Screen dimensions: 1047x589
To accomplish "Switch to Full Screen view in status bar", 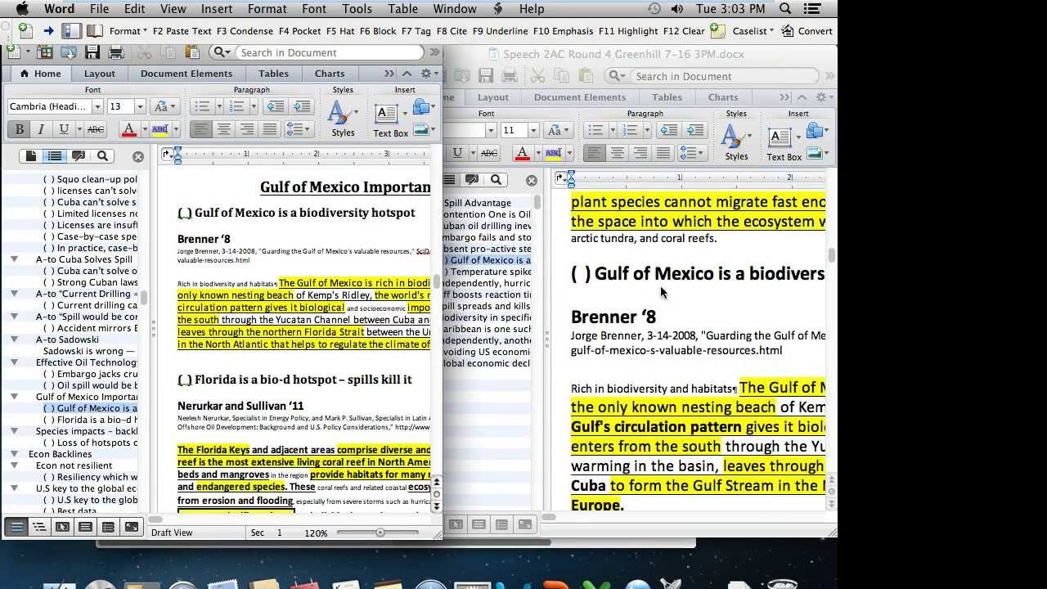I will (131, 528).
